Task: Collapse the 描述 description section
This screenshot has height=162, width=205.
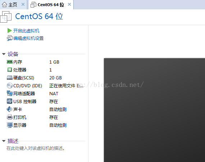Action: pos(4,141)
